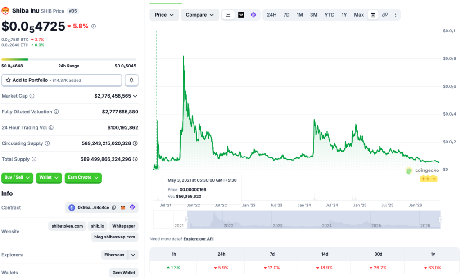Expand the Explorers list chevron

133,255
